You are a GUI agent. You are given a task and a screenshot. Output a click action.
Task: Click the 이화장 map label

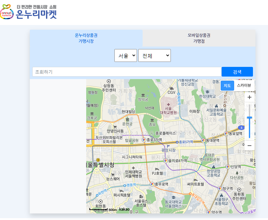click(195, 112)
